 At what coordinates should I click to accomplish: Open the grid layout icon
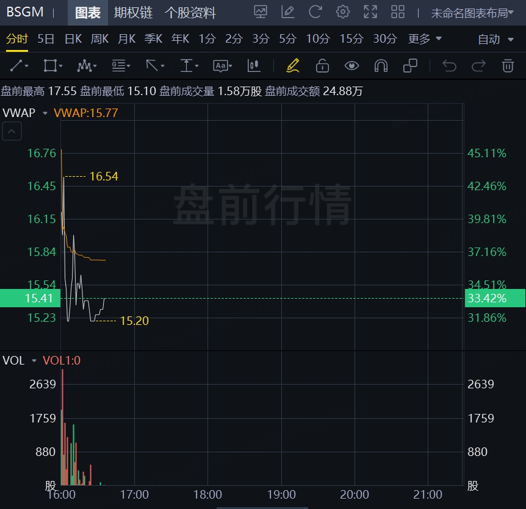pyautogui.click(x=398, y=12)
